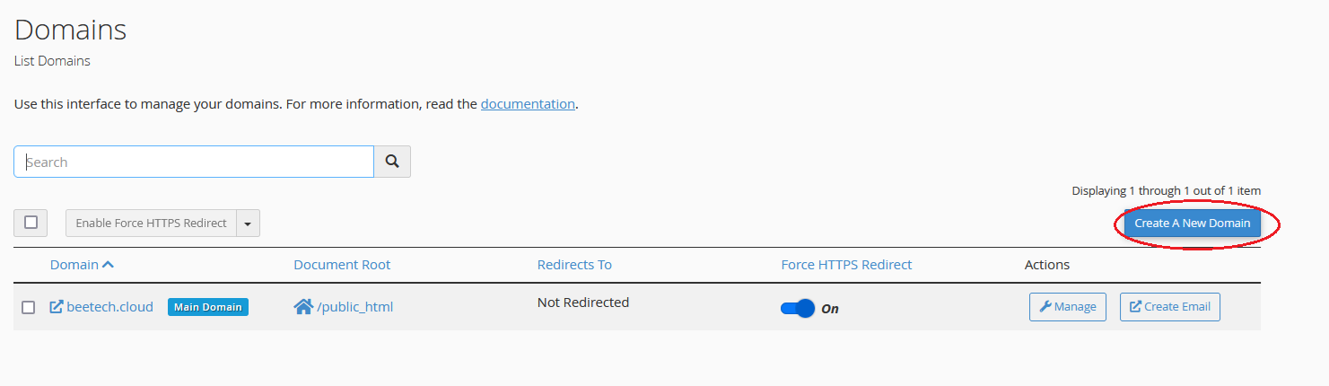
Task: Open the documentation link
Action: [528, 104]
